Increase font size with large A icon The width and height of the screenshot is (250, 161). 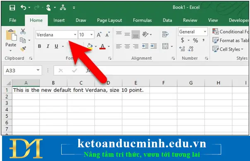[99, 35]
